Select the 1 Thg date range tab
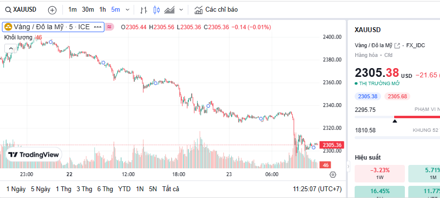Viewport: 440px width, 198px height. [63, 189]
